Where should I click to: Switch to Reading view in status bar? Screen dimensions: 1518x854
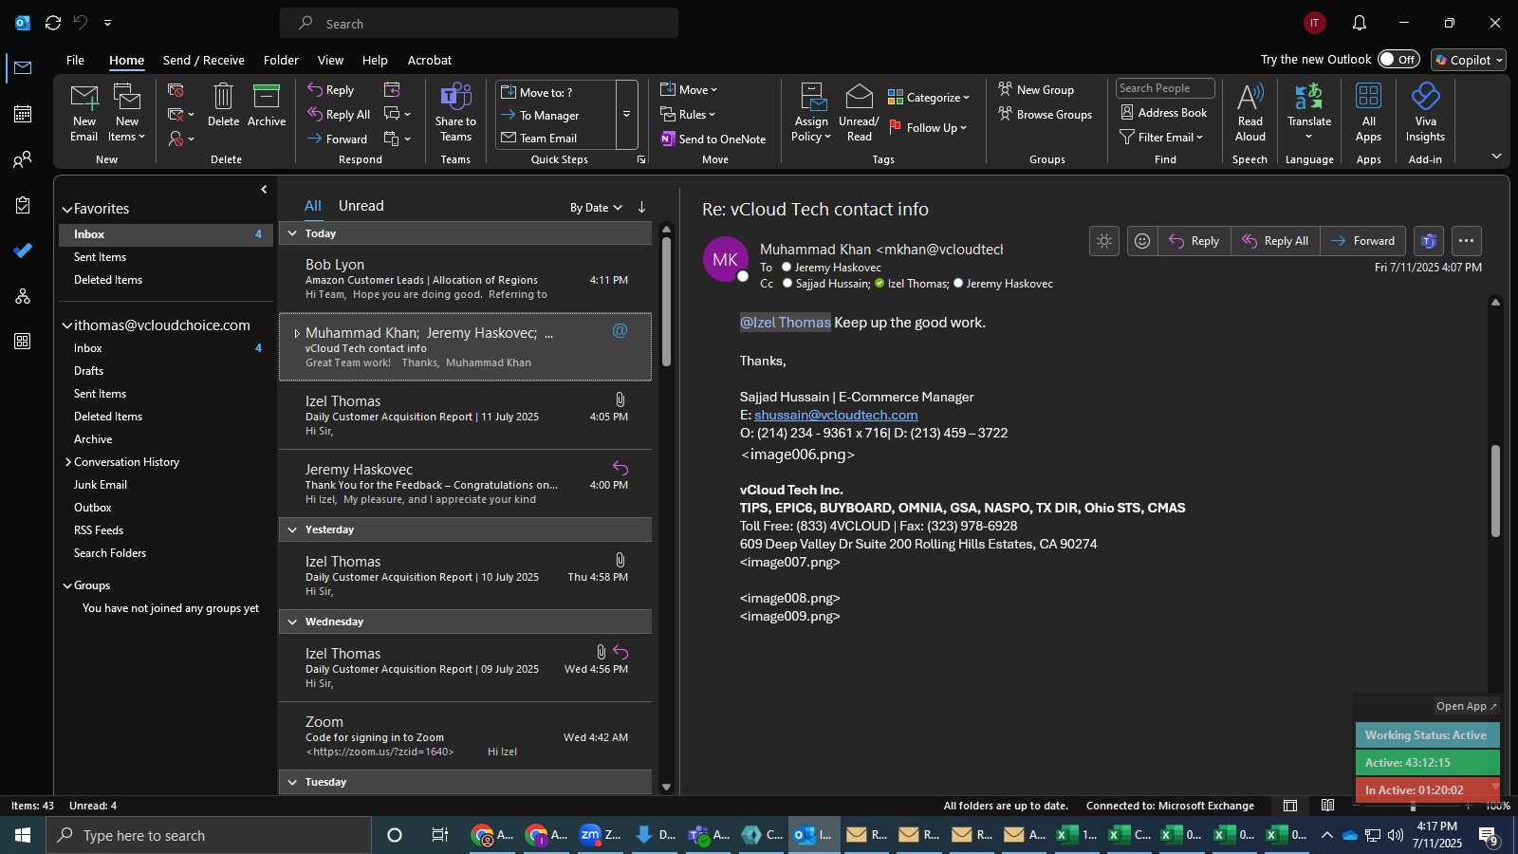(1328, 806)
